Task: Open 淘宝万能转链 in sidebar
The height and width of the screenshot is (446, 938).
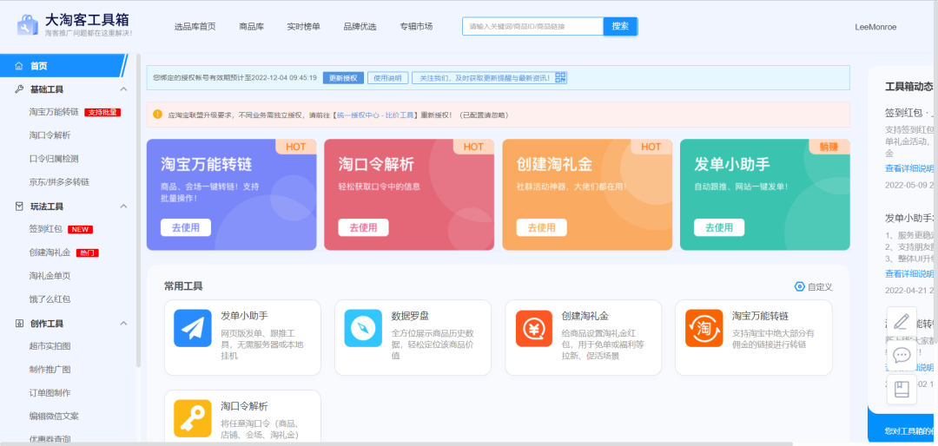Action: tap(54, 112)
